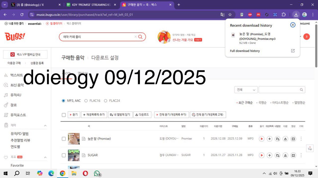Click the search magnifier in Bugs search bar
This screenshot has width=318, height=178.
point(140,37)
